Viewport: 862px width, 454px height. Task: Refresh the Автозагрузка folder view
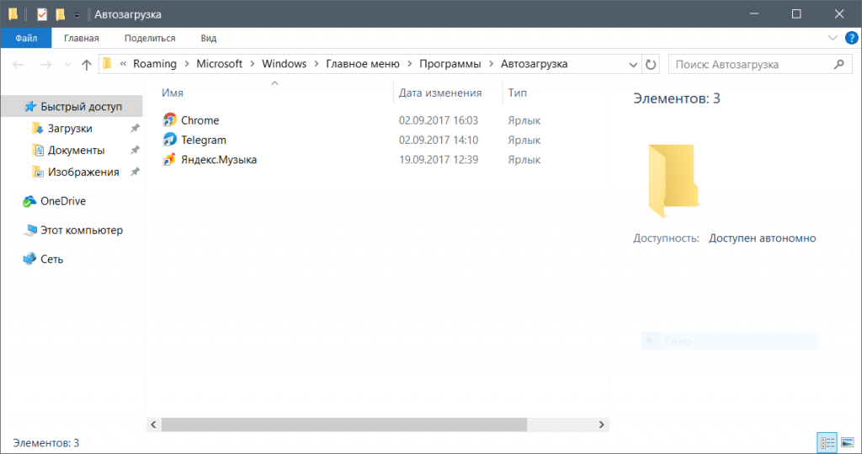651,64
